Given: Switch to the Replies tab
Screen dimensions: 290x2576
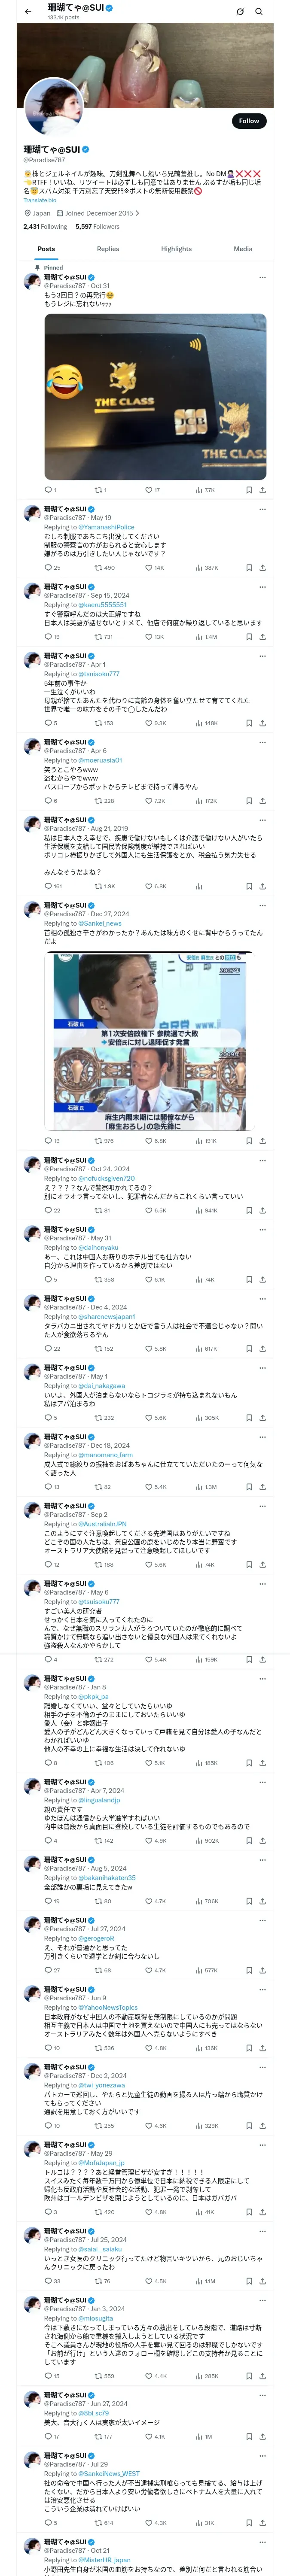Looking at the screenshot, I should (x=108, y=249).
